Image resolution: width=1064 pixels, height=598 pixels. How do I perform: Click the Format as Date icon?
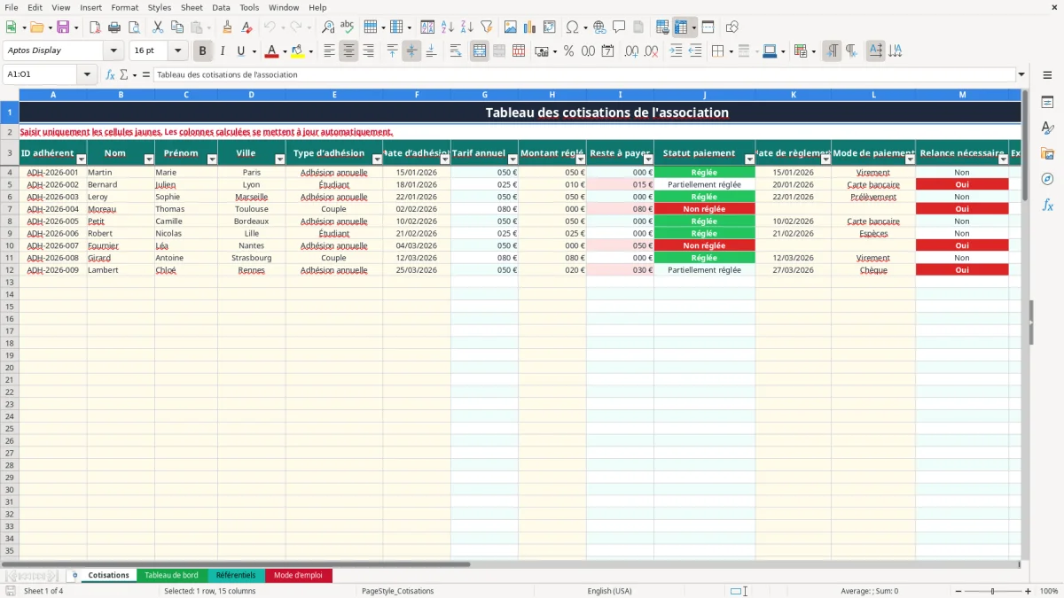click(x=607, y=51)
